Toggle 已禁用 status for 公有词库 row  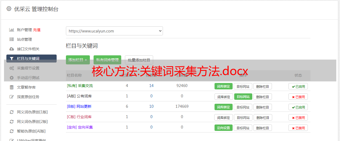coord(298,97)
